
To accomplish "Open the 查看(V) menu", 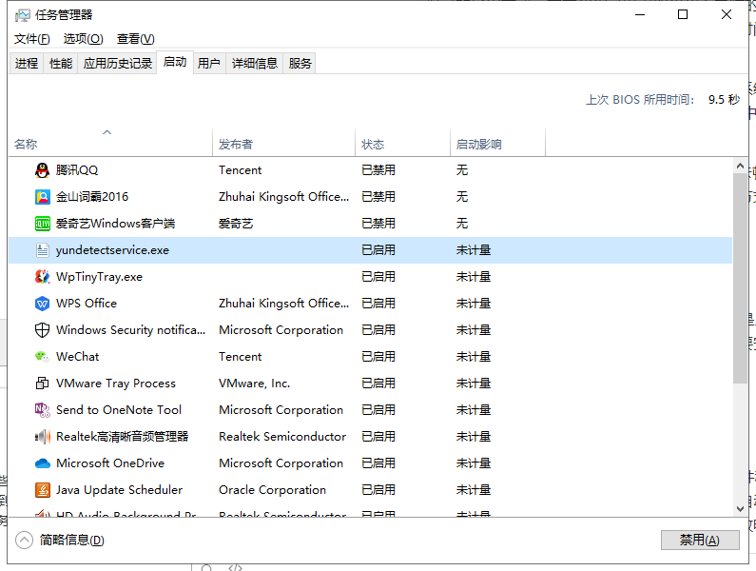I will [x=135, y=39].
